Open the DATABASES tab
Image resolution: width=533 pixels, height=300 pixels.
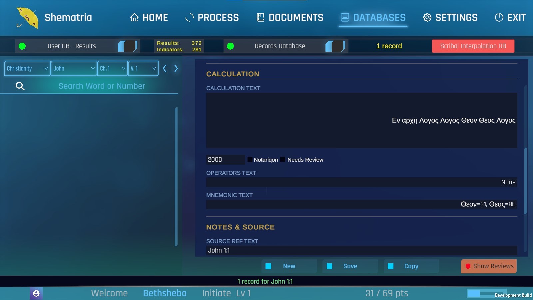373,17
